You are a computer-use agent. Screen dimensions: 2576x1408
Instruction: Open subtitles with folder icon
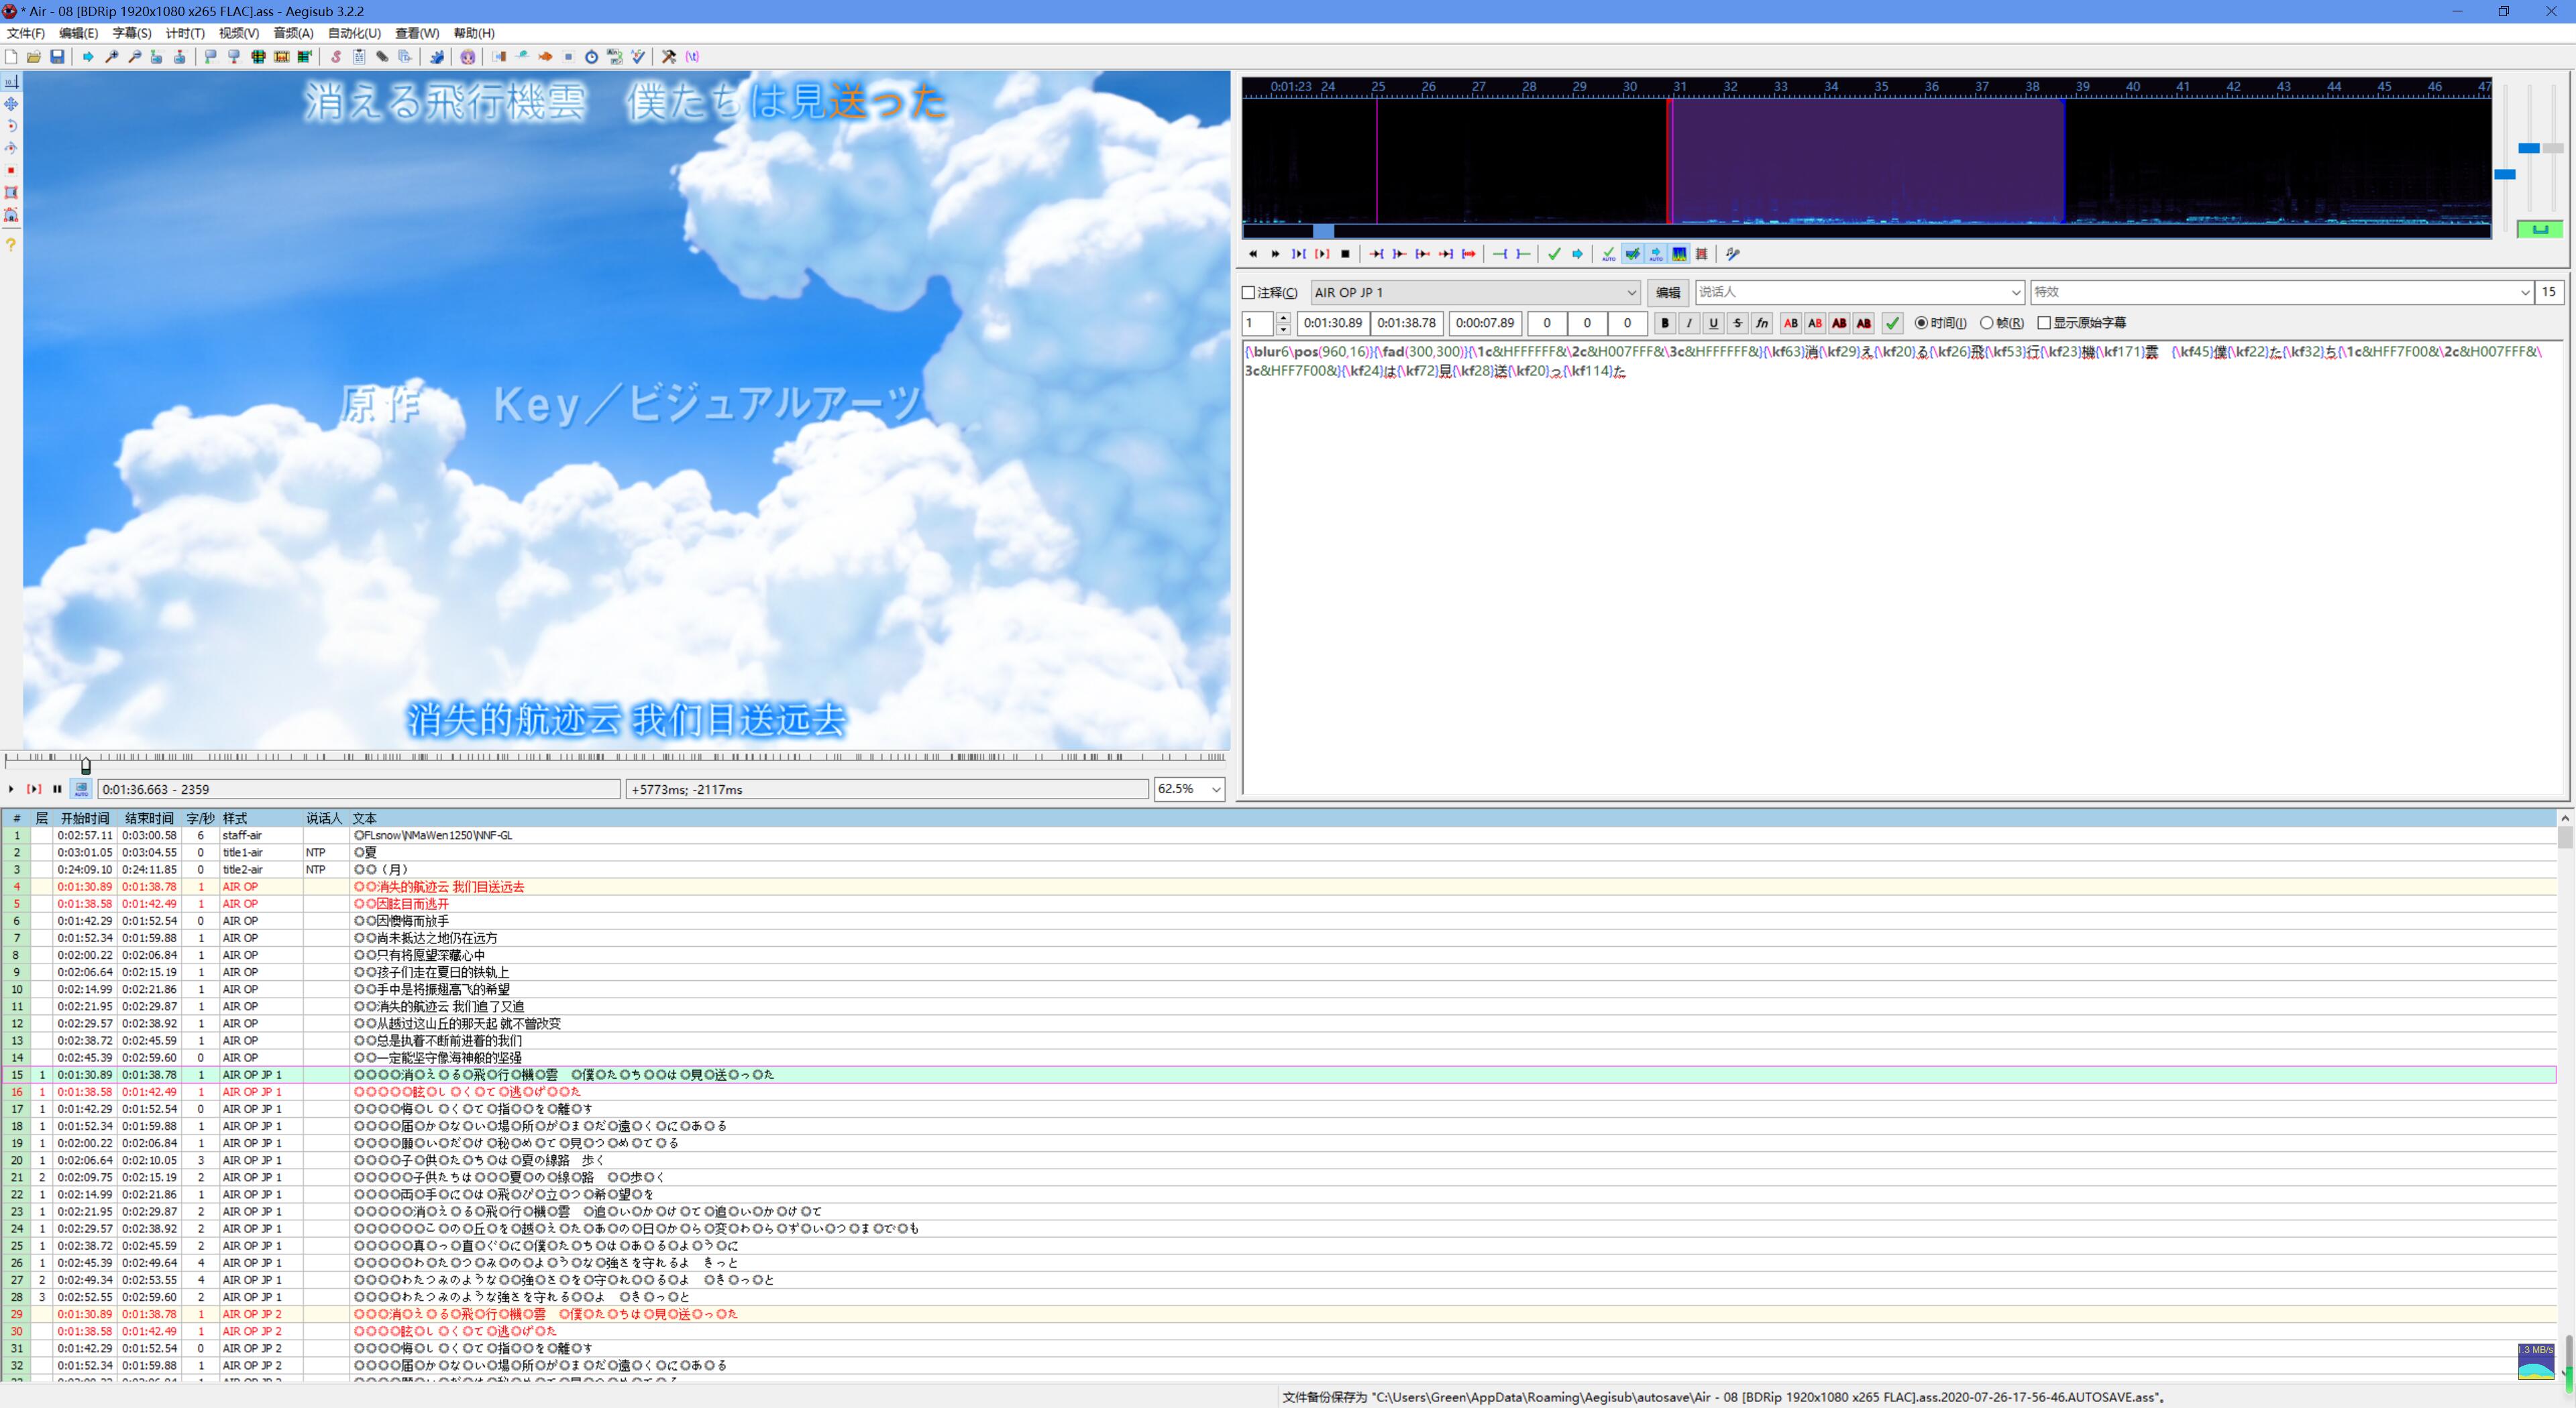pos(34,57)
